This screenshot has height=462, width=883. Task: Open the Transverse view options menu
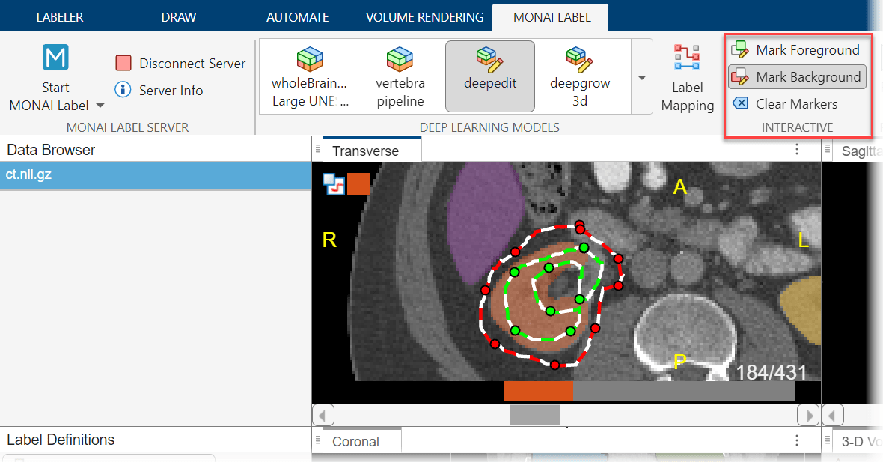pyautogui.click(x=796, y=149)
